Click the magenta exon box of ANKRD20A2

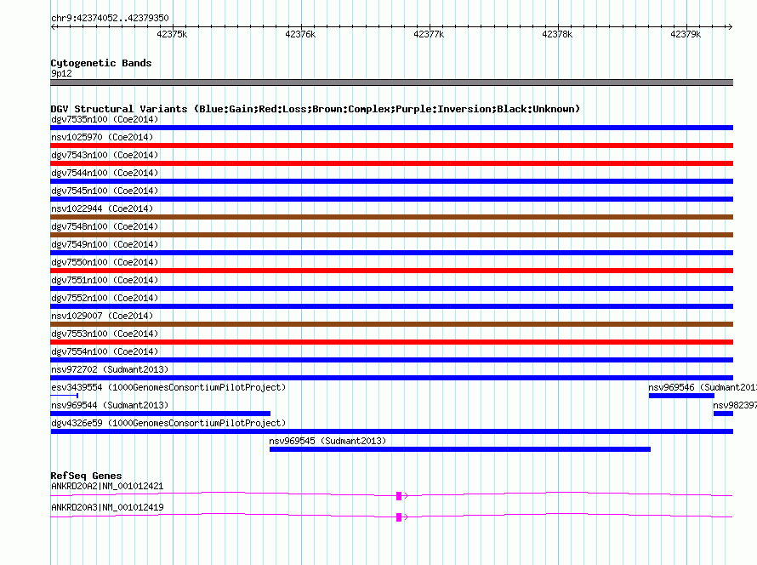pos(399,495)
